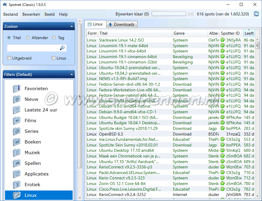Select the Titel search radio button
Viewport: 262px width, 201px height.
point(9,38)
